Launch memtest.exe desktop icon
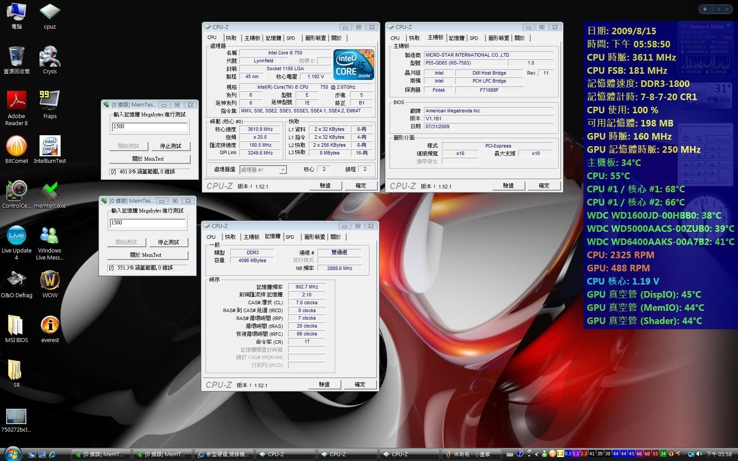 click(50, 194)
